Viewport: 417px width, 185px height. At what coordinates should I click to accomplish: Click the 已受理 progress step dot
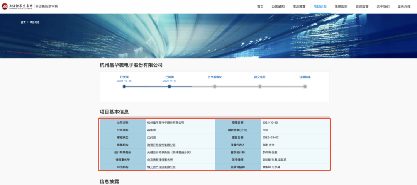pyautogui.click(x=124, y=87)
